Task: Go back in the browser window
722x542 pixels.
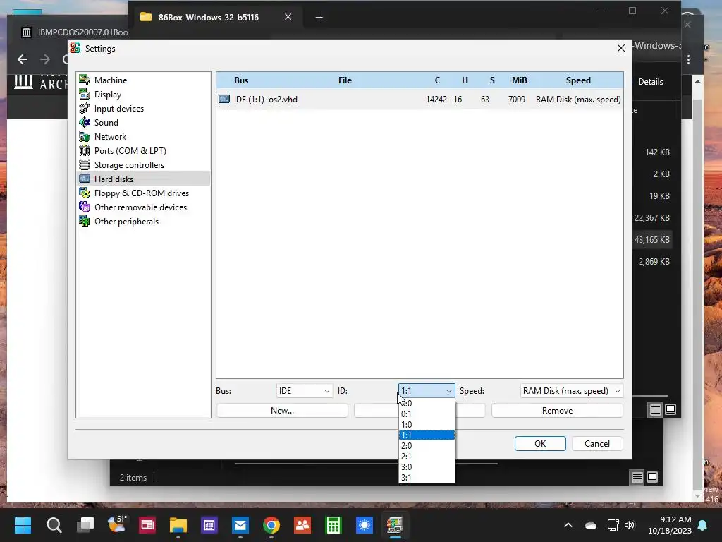Action: (x=22, y=59)
